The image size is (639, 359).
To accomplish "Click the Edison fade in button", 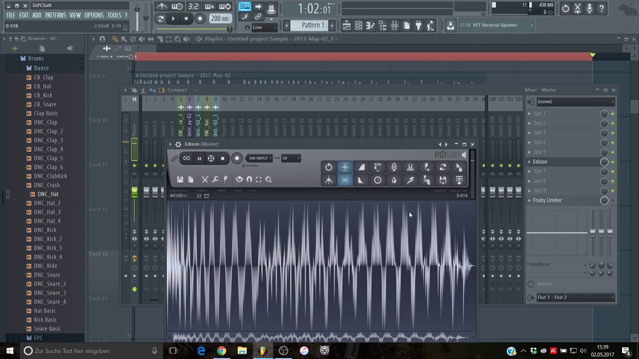I will click(361, 167).
